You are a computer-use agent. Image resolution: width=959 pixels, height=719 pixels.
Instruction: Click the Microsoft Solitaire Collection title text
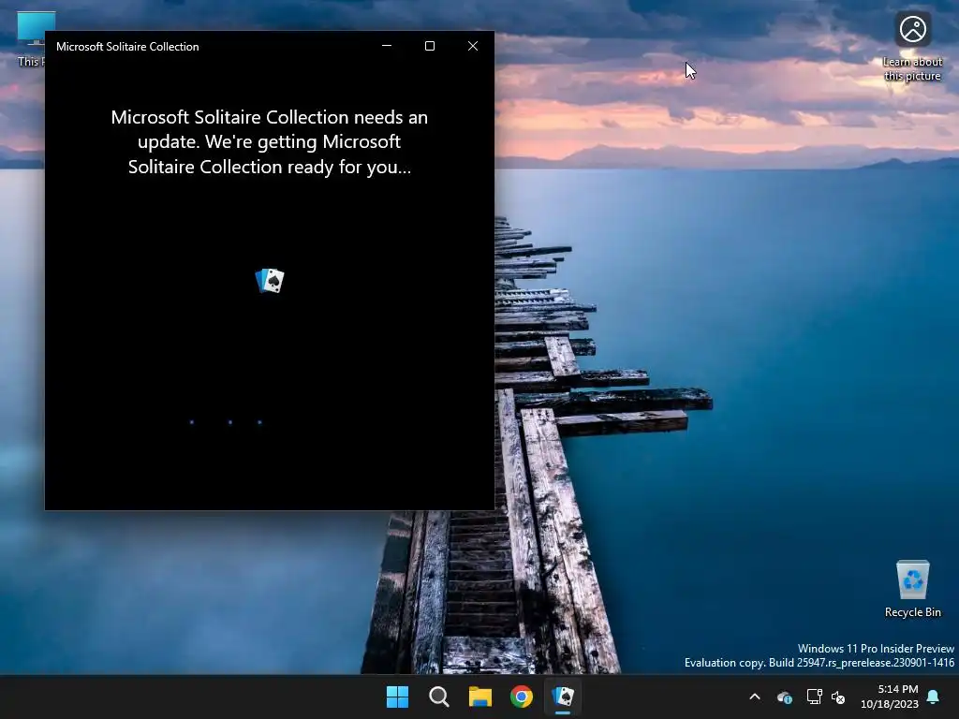pyautogui.click(x=127, y=47)
